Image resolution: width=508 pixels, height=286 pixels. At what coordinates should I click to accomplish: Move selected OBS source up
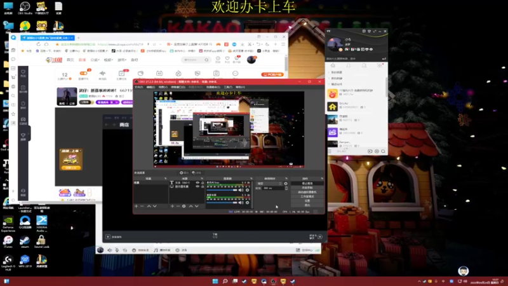[191, 206]
